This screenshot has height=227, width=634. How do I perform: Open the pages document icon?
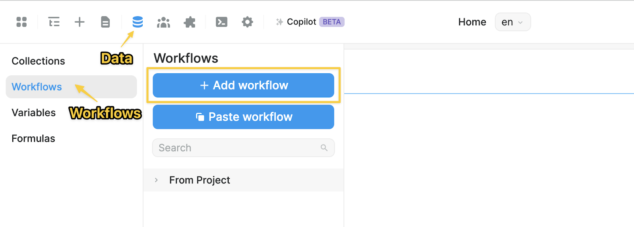(105, 22)
